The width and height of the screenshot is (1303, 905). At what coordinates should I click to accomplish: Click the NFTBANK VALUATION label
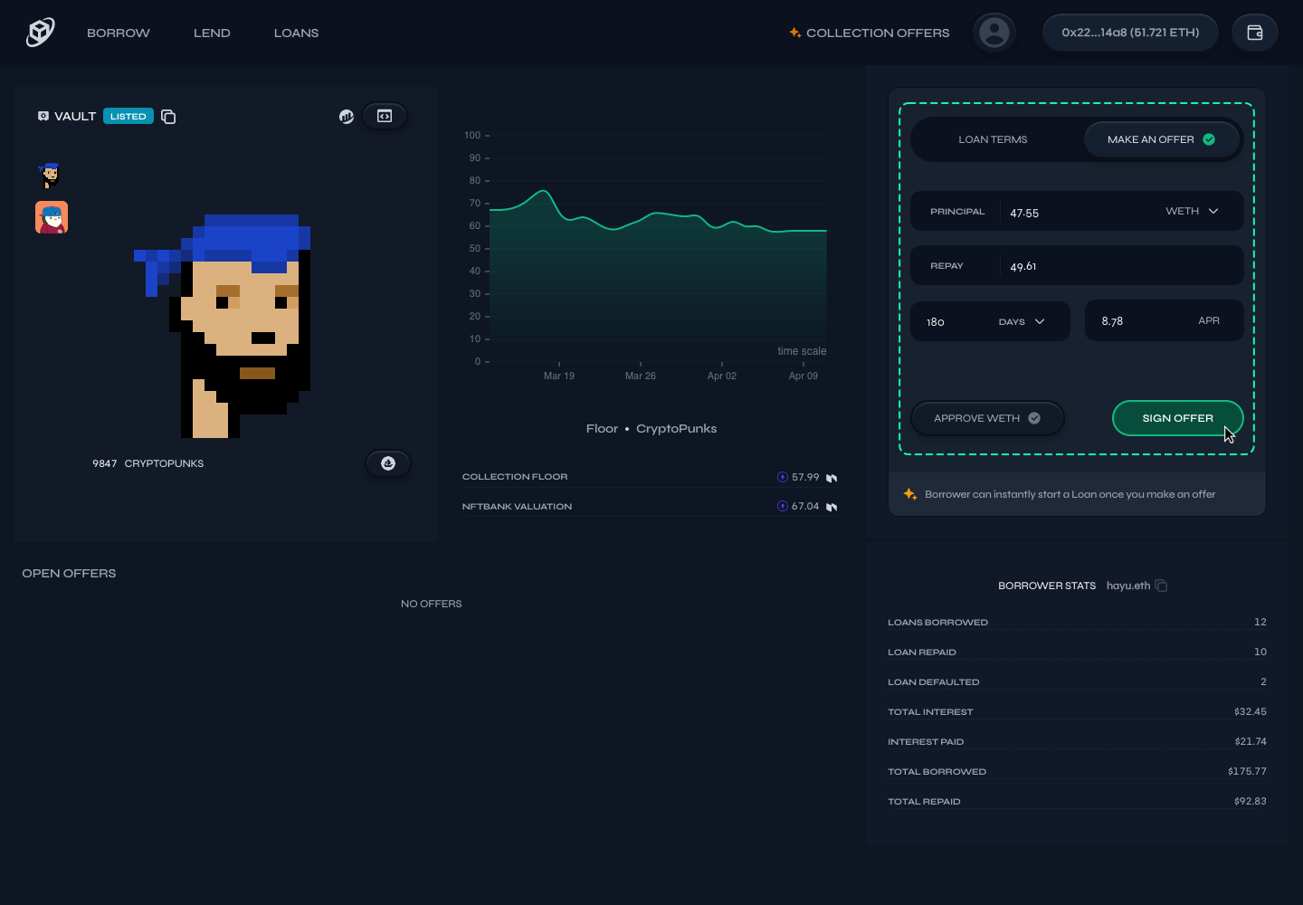pyautogui.click(x=517, y=507)
